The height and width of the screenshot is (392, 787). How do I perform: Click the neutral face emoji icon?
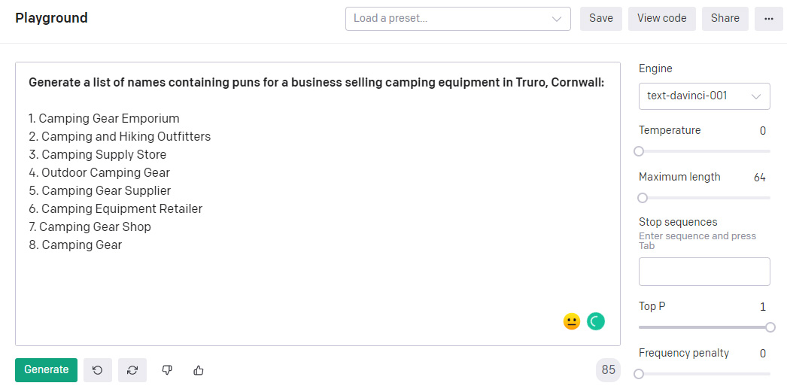click(x=572, y=322)
